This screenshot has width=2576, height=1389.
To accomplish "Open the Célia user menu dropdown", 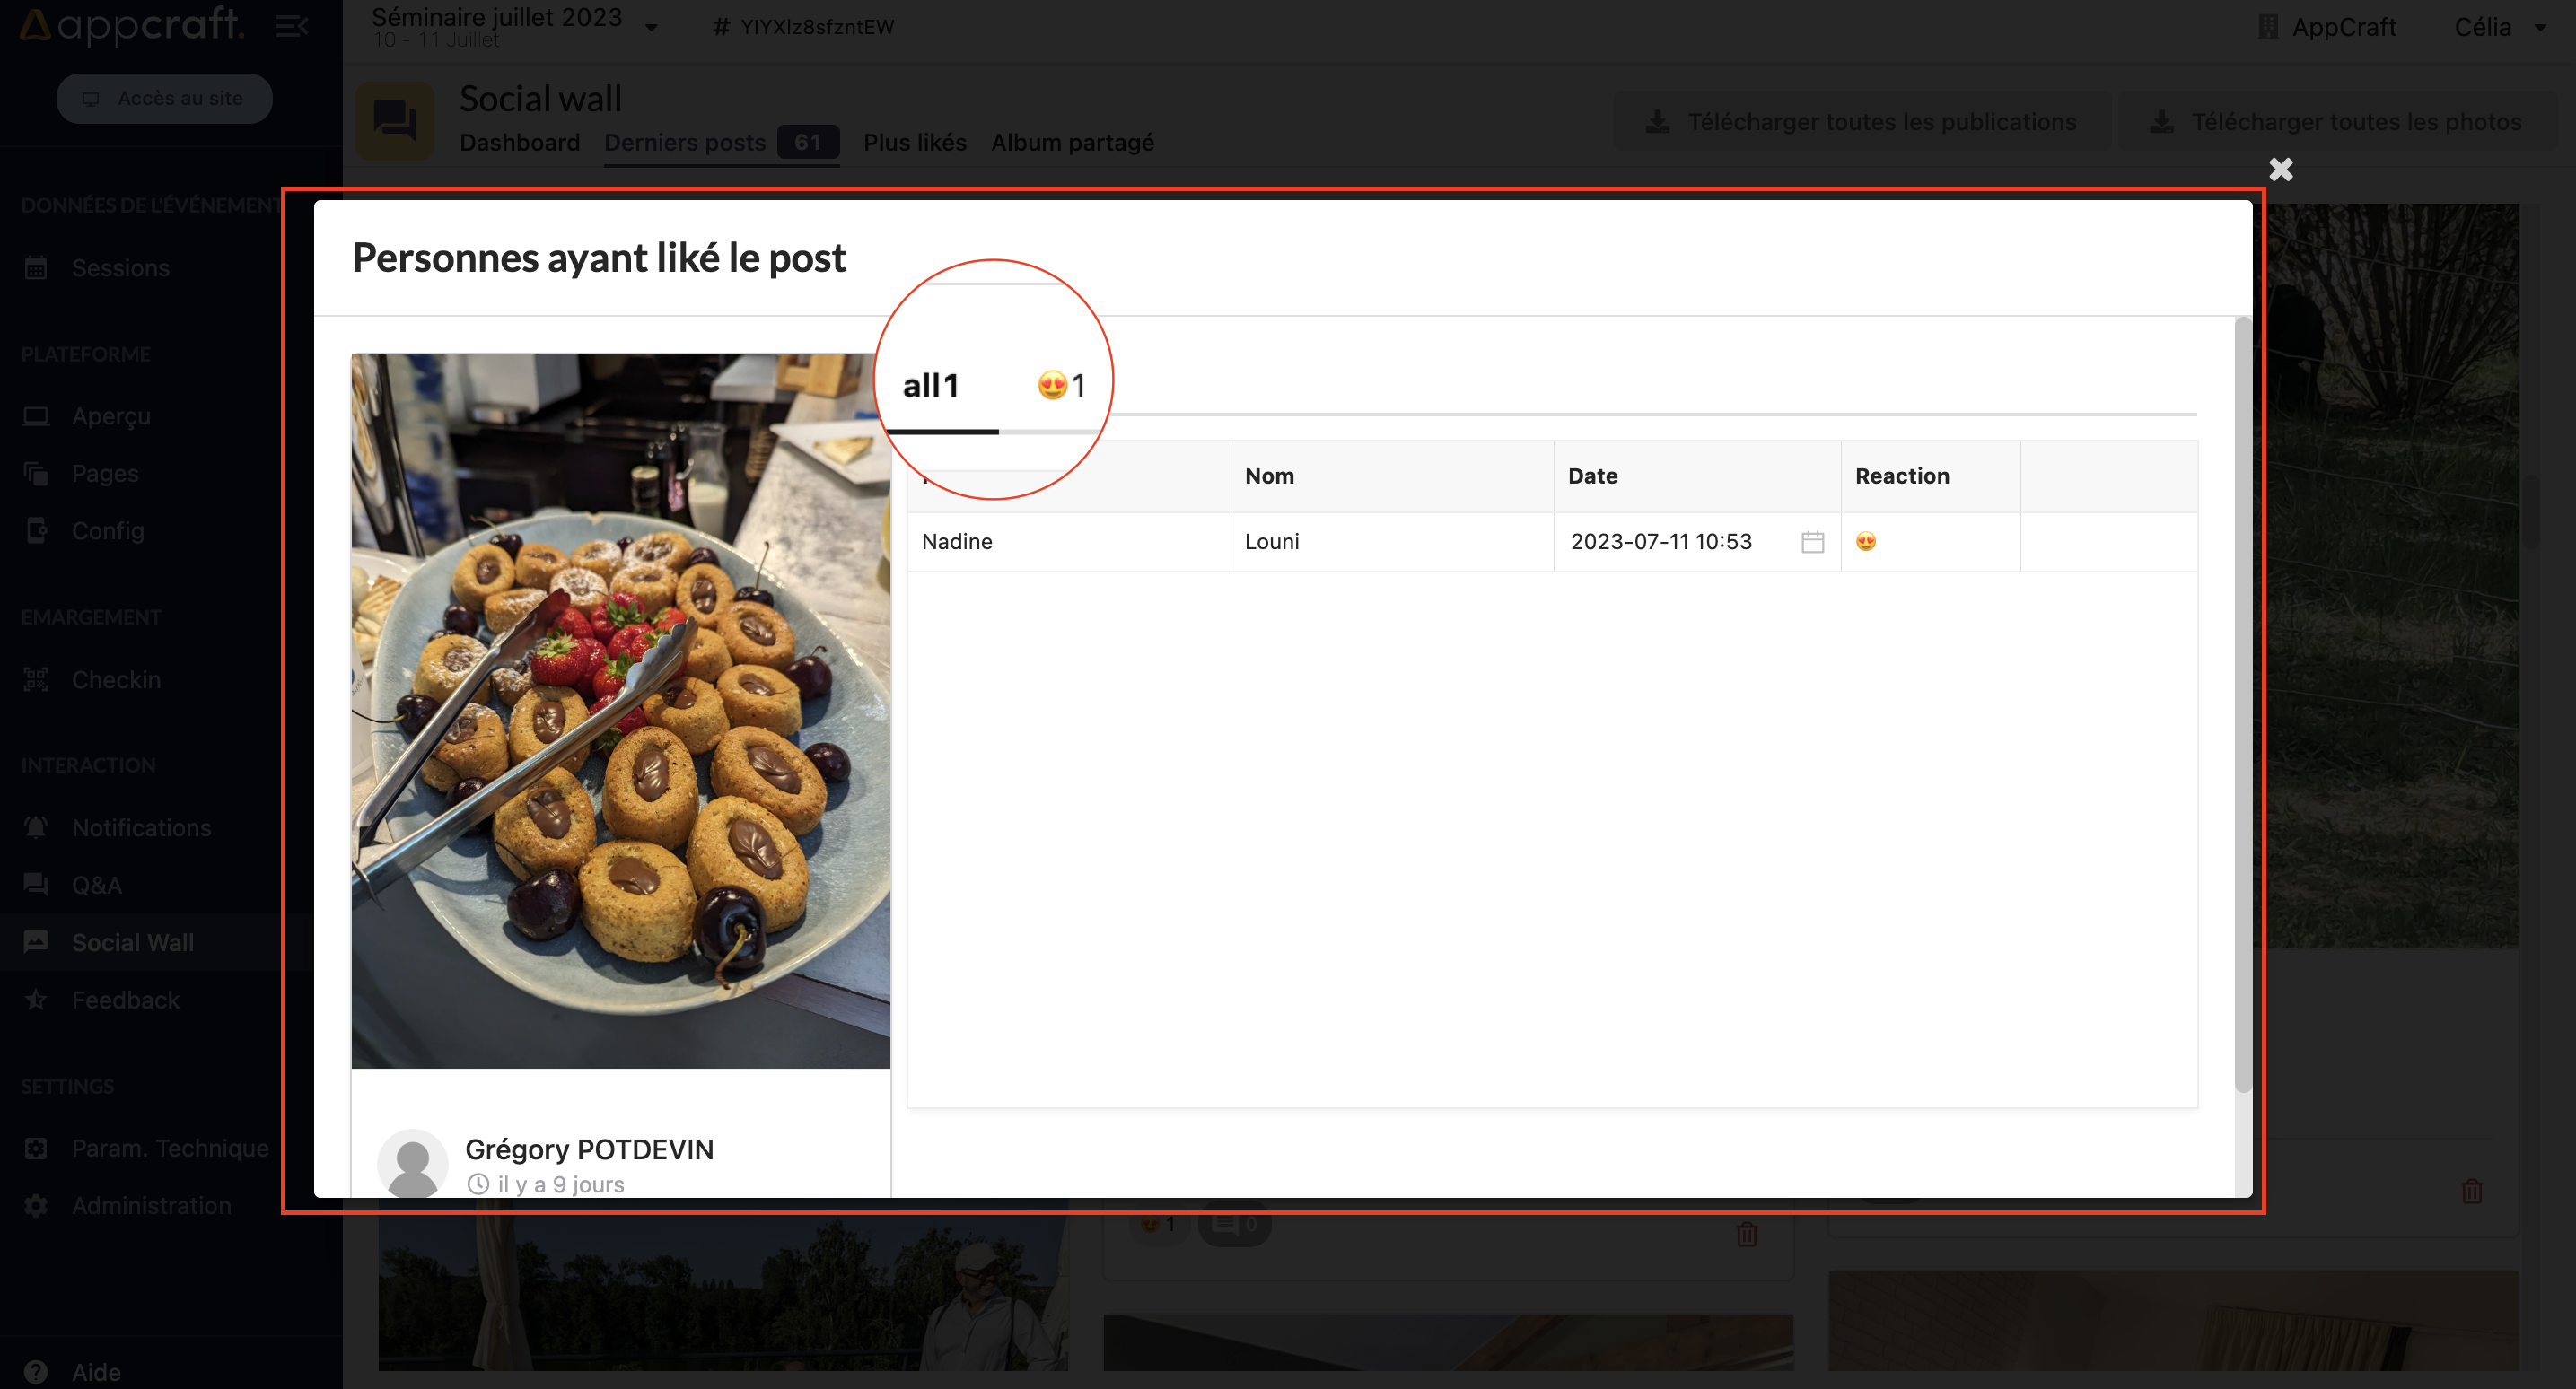I will point(2538,28).
